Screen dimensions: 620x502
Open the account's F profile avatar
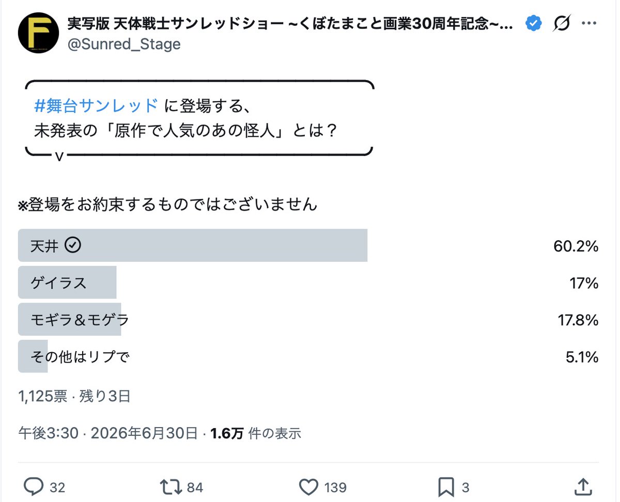point(38,33)
